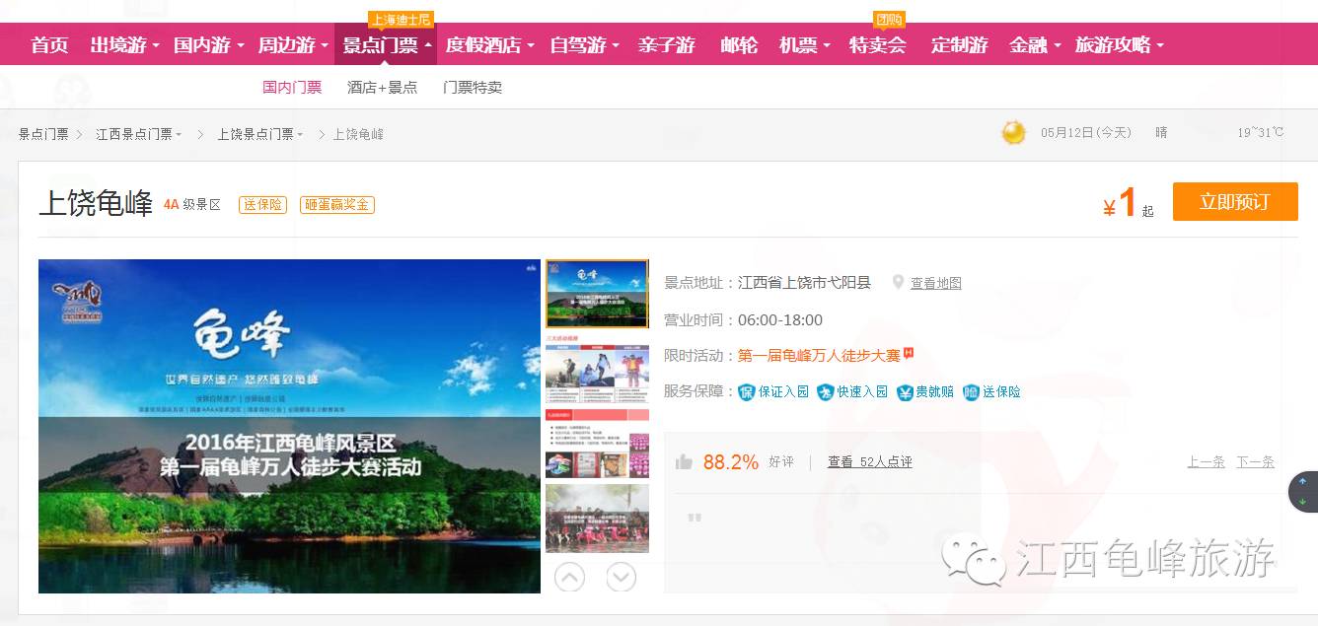1318x626 pixels.
Task: Click the H badge after activity title
Action: click(x=909, y=353)
